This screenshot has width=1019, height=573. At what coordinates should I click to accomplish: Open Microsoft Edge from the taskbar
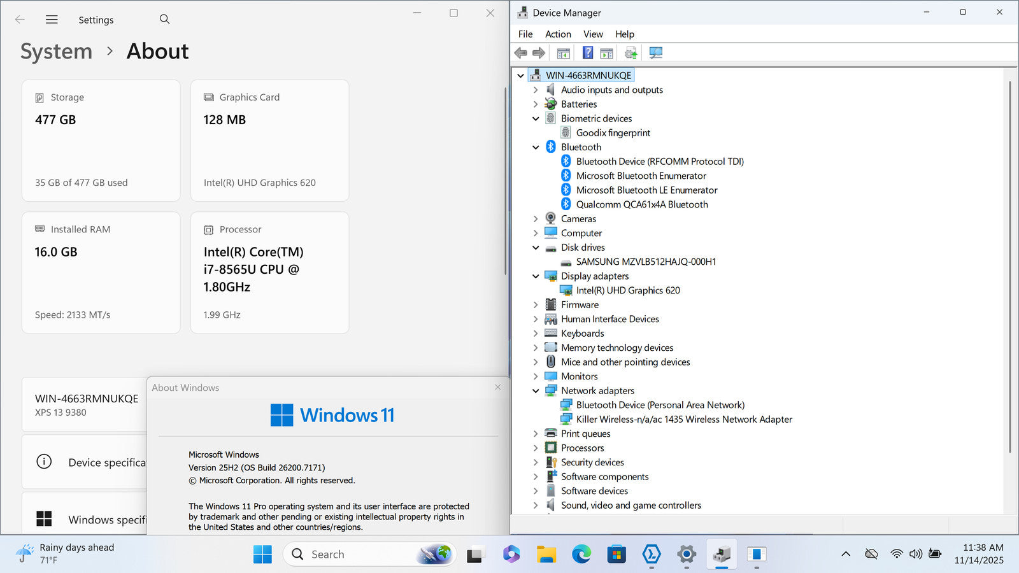click(x=581, y=554)
